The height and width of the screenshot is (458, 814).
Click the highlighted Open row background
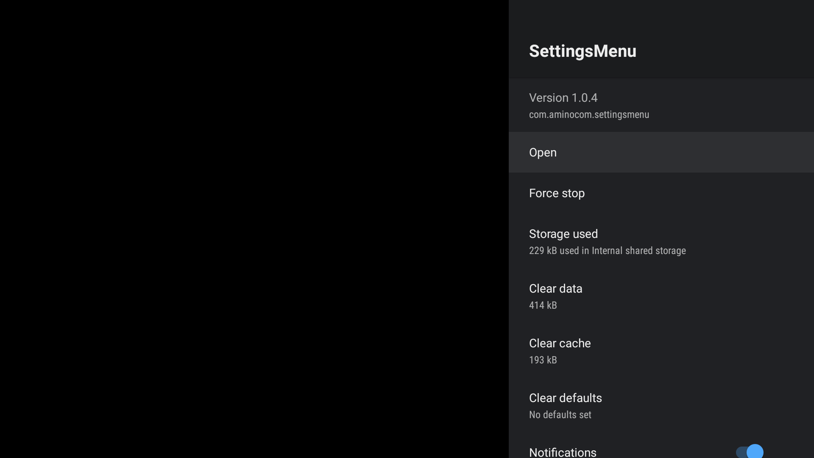(661, 152)
